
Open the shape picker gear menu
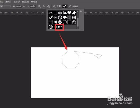81,11
